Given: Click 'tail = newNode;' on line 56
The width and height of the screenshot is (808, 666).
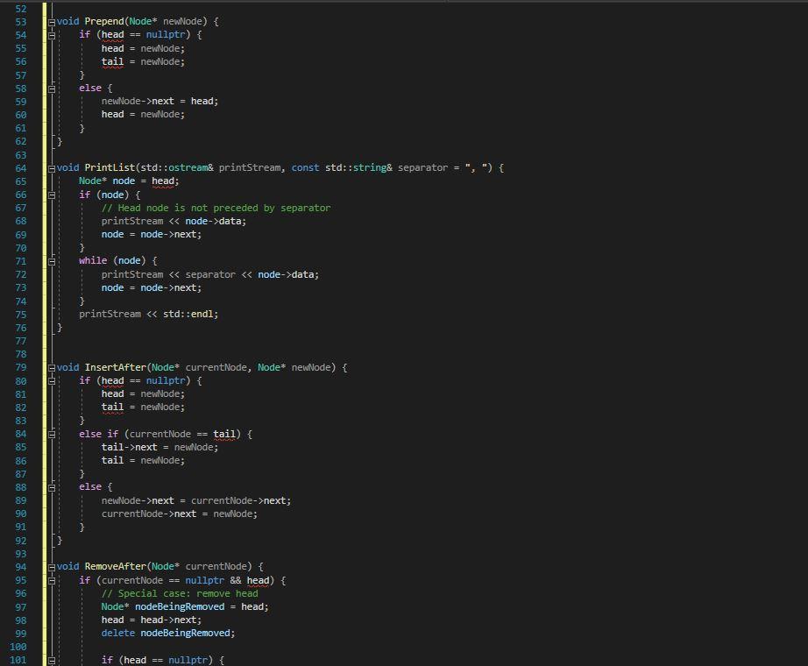Looking at the screenshot, I should pyautogui.click(x=143, y=62).
